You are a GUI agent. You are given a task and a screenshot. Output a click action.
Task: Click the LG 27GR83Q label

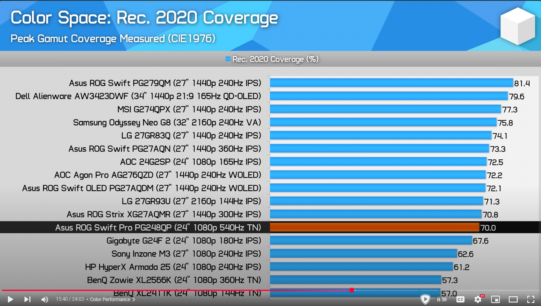point(191,135)
